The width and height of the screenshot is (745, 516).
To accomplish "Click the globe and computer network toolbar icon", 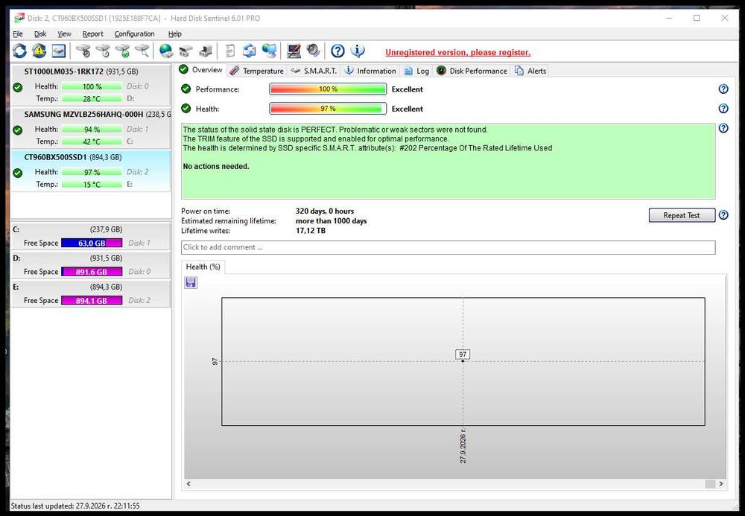I will tap(270, 51).
